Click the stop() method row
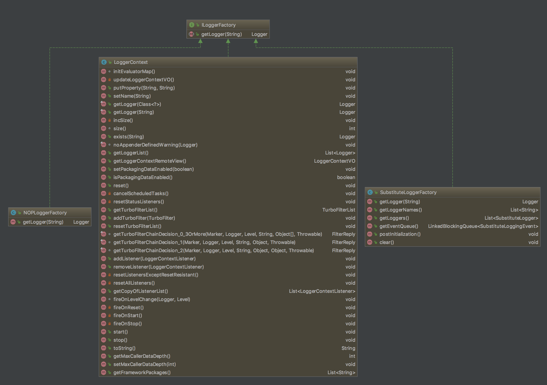The image size is (547, 385). tap(228, 340)
